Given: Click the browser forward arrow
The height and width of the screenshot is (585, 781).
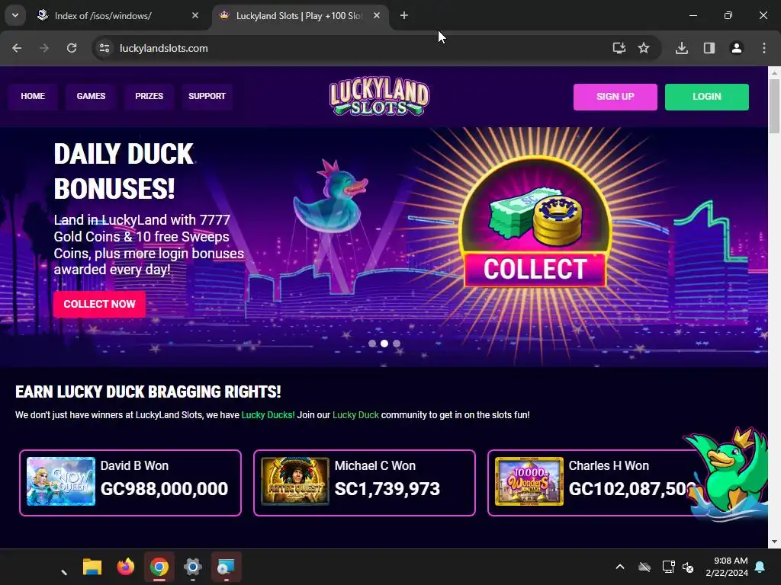Looking at the screenshot, I should tap(44, 48).
